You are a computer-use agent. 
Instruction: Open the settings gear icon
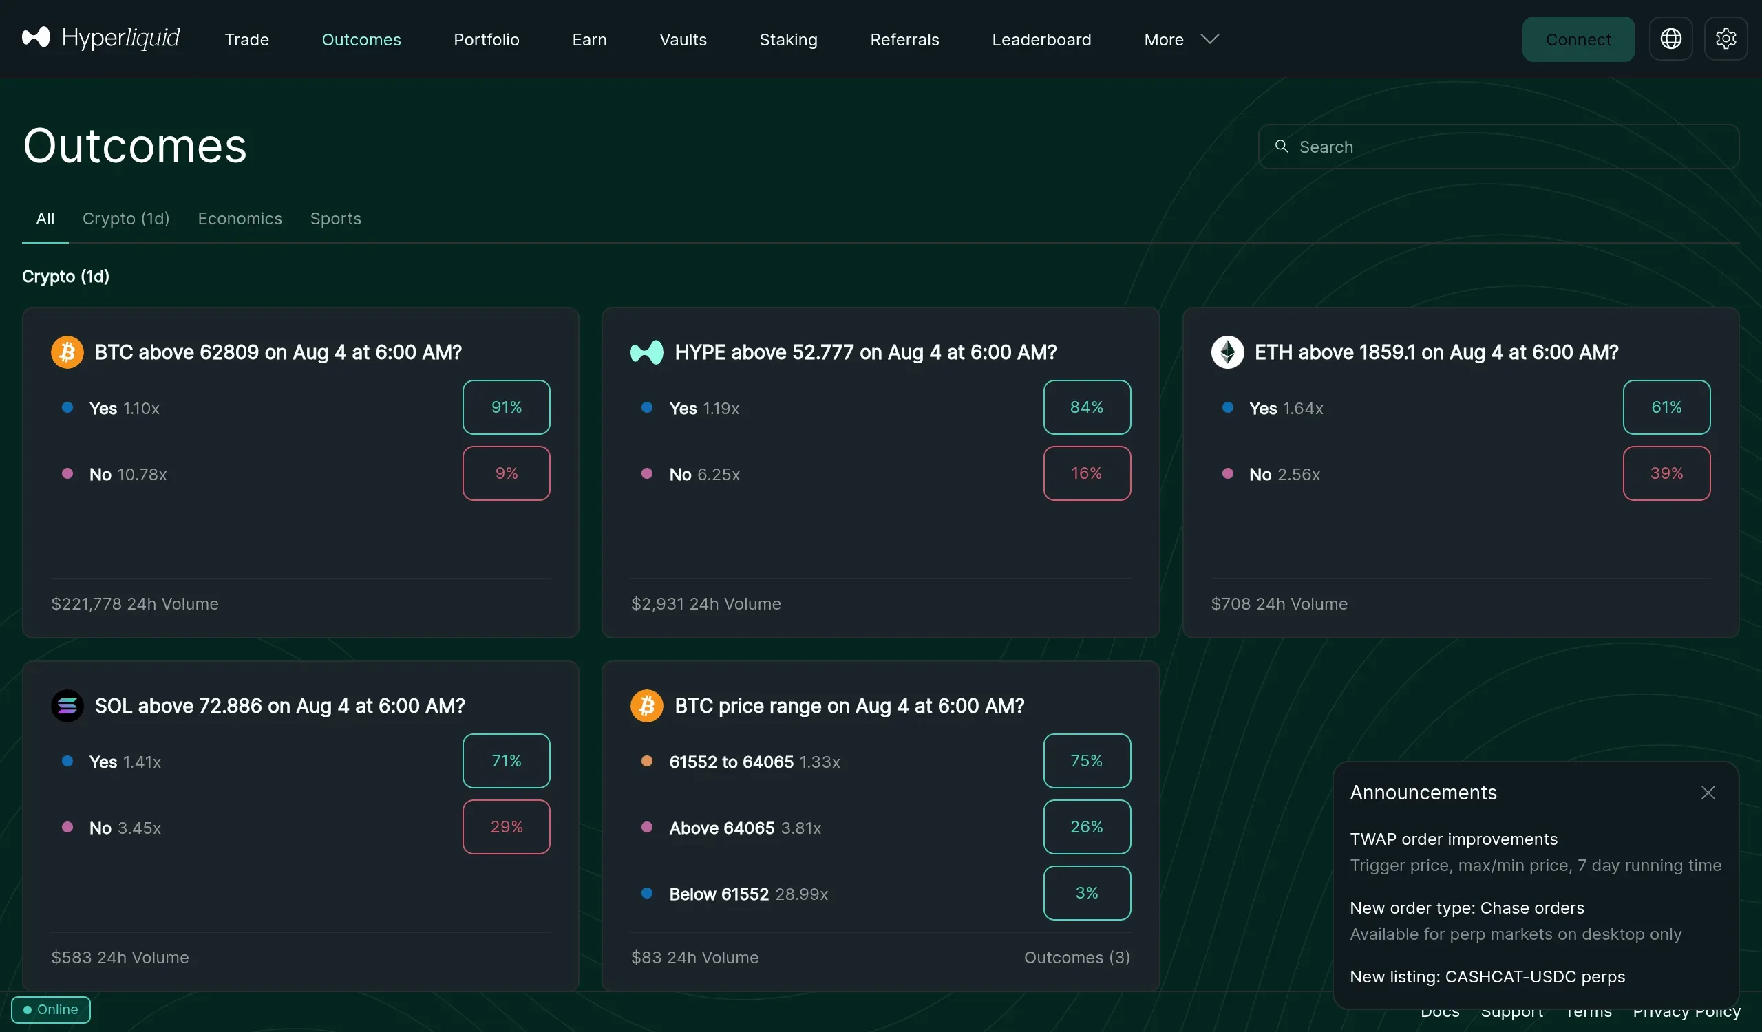pos(1726,39)
